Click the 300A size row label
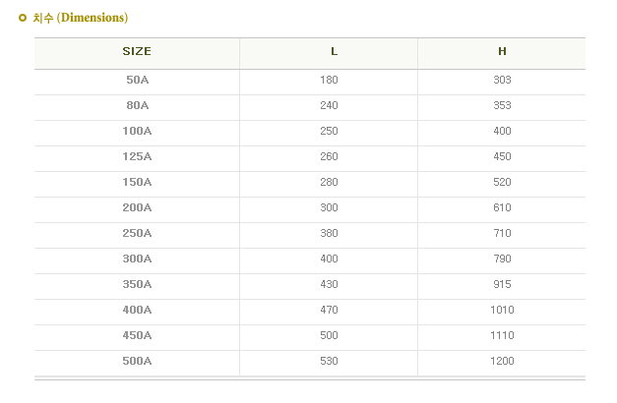 coord(137,259)
